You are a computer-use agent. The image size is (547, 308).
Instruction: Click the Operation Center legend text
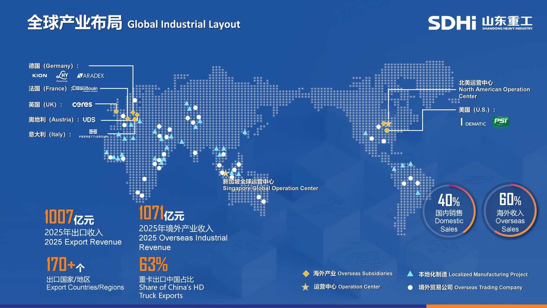coord(347,287)
